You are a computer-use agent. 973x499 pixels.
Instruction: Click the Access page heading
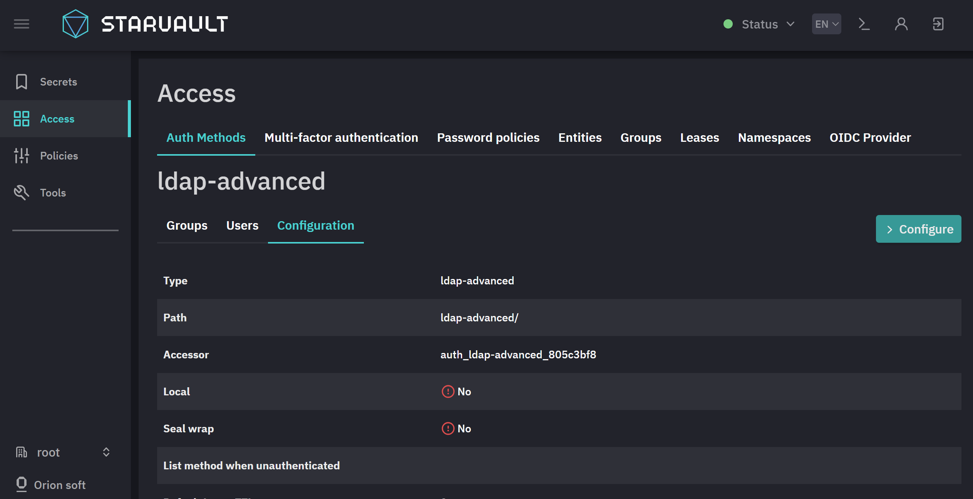click(196, 94)
